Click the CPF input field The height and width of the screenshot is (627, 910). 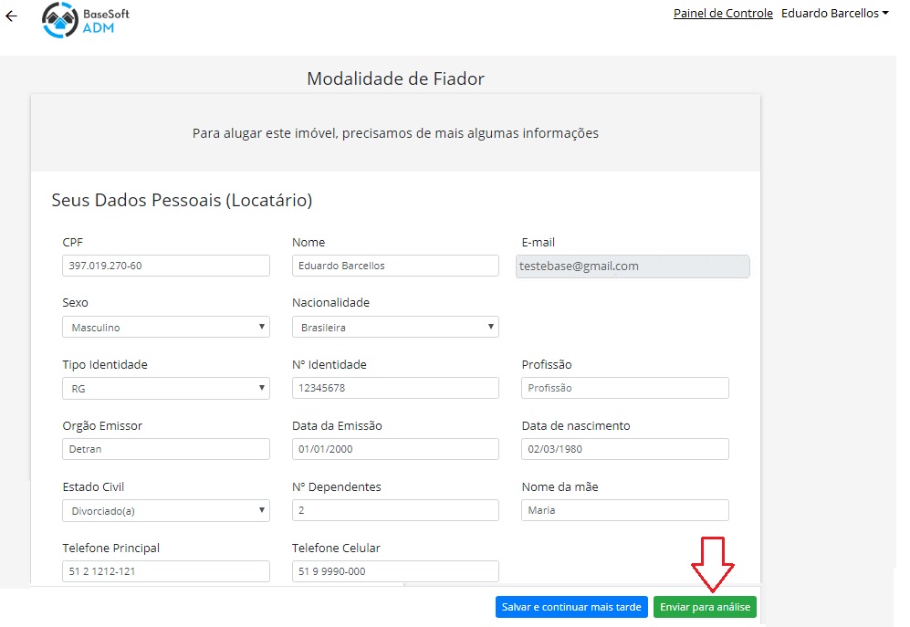[166, 266]
